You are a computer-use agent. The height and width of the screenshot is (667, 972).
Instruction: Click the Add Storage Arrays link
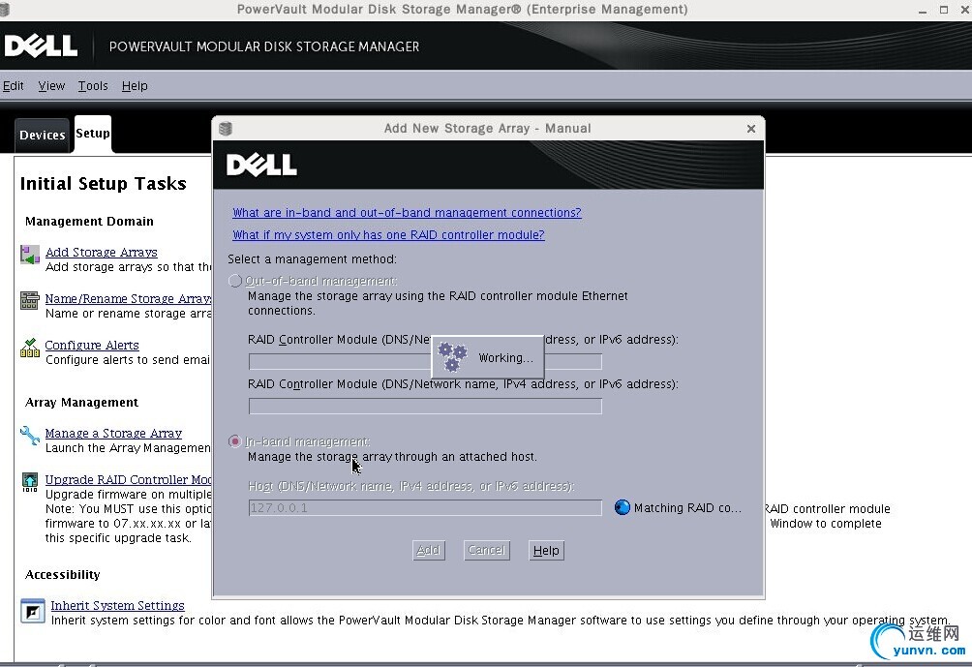(x=102, y=253)
